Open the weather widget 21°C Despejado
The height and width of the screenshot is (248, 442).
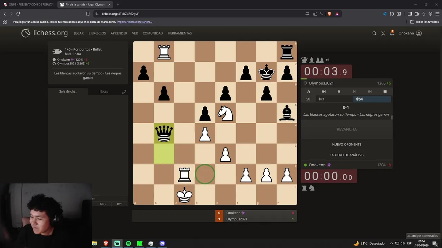click(x=369, y=244)
